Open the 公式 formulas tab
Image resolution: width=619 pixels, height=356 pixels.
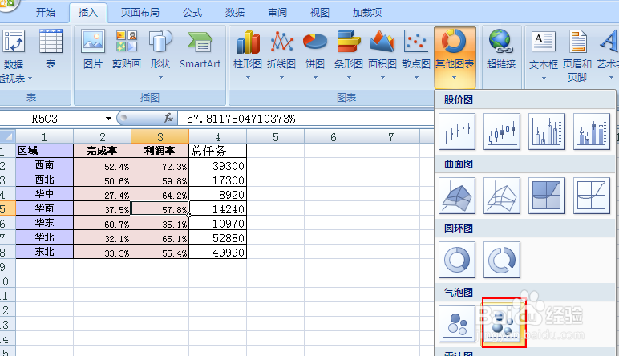pyautogui.click(x=192, y=13)
